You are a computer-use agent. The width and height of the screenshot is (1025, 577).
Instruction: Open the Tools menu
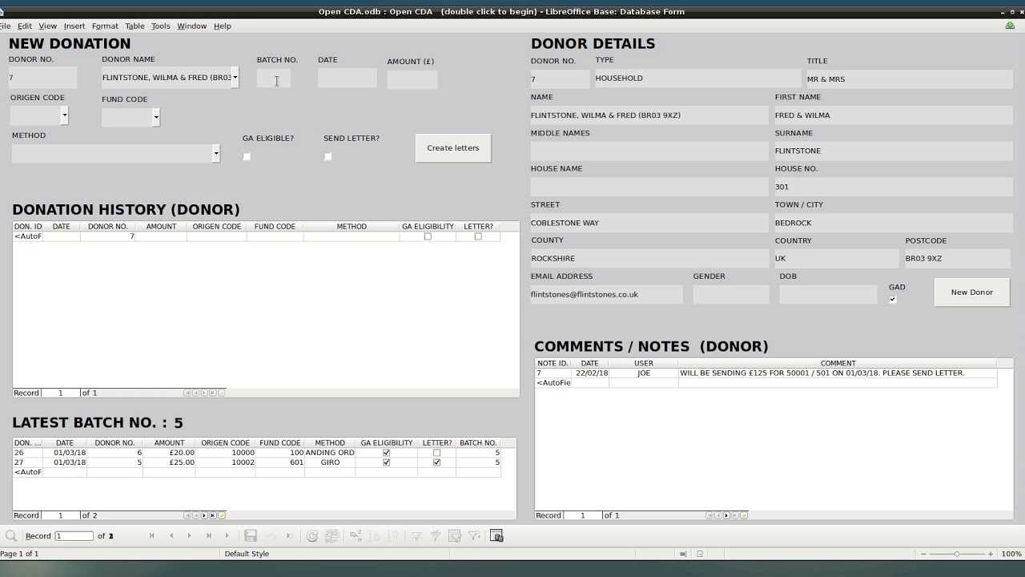tap(160, 26)
